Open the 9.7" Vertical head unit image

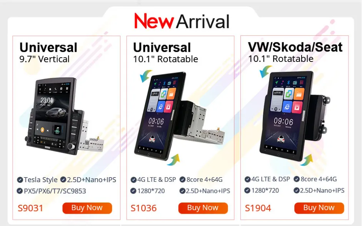64,116
